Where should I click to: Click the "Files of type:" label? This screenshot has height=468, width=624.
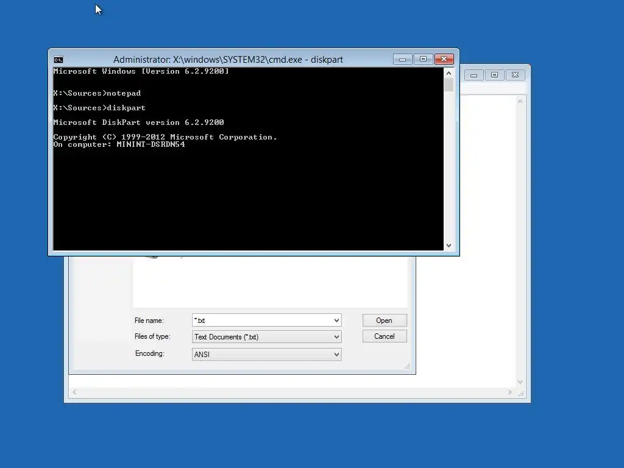152,336
